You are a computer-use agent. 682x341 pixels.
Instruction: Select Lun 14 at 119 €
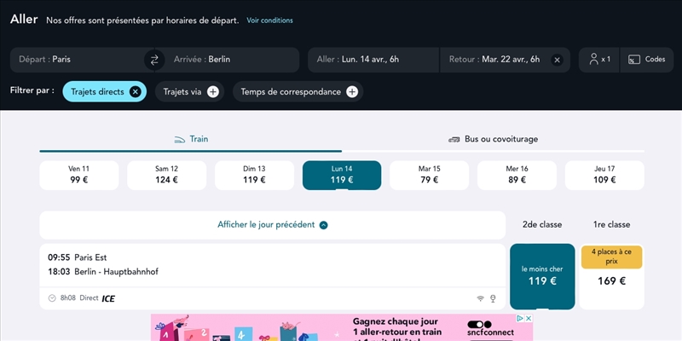pyautogui.click(x=342, y=176)
